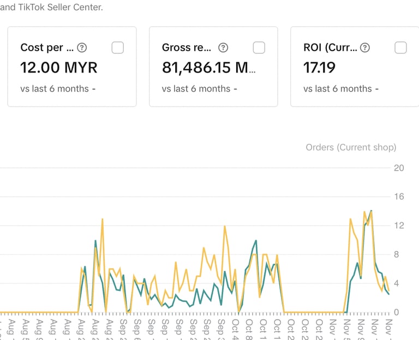
Task: Click the ROI (Curr... card title
Action: (330, 48)
